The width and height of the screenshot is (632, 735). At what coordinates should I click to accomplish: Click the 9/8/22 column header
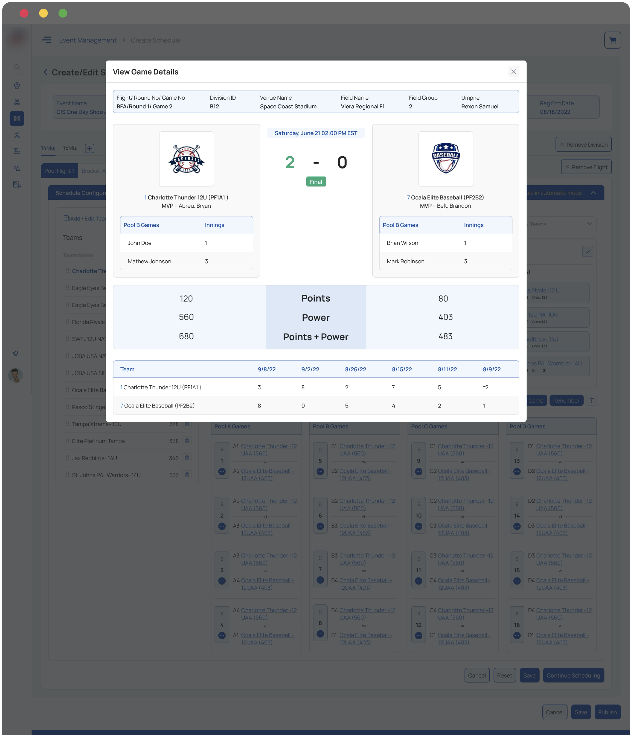click(267, 369)
